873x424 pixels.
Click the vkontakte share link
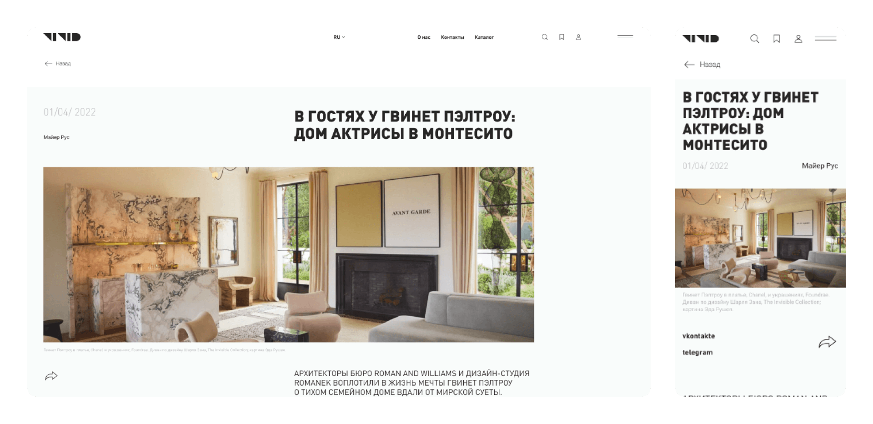pyautogui.click(x=698, y=336)
